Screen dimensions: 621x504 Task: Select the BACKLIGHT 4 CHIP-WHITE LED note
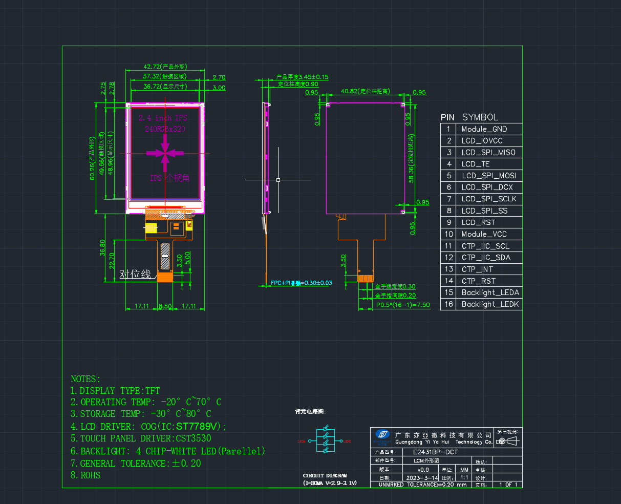pos(168,451)
